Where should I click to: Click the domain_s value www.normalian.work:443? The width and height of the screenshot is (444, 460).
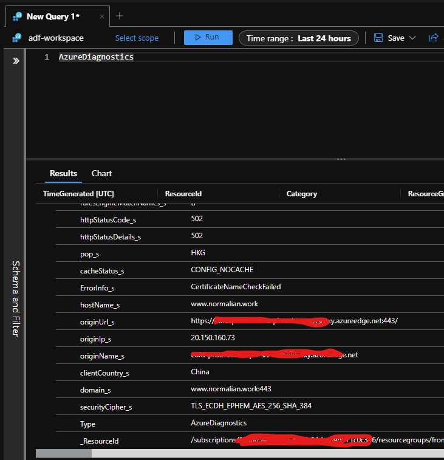coord(231,389)
